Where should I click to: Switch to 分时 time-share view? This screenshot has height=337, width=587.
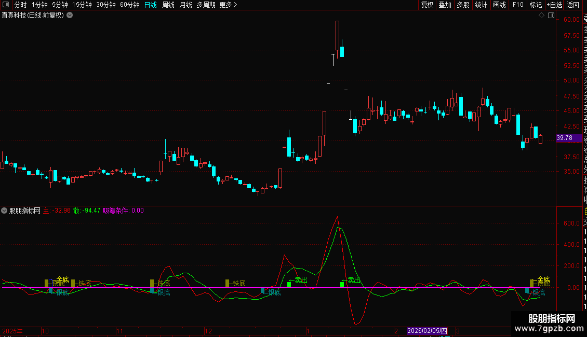click(21, 5)
